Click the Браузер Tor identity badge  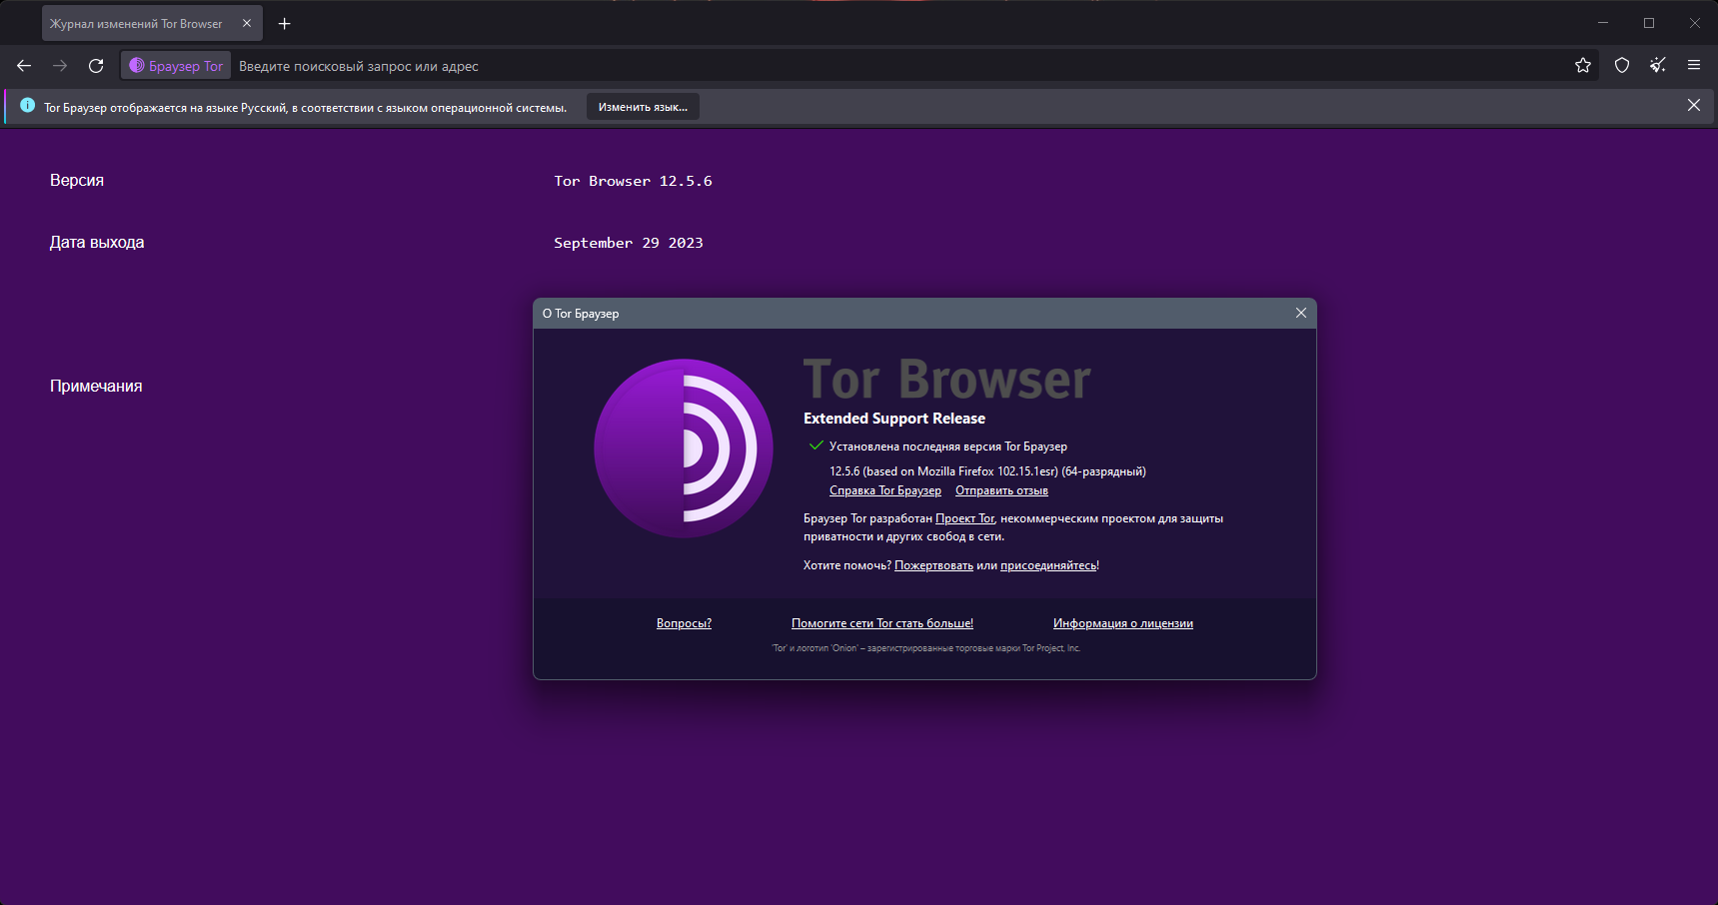tap(176, 66)
